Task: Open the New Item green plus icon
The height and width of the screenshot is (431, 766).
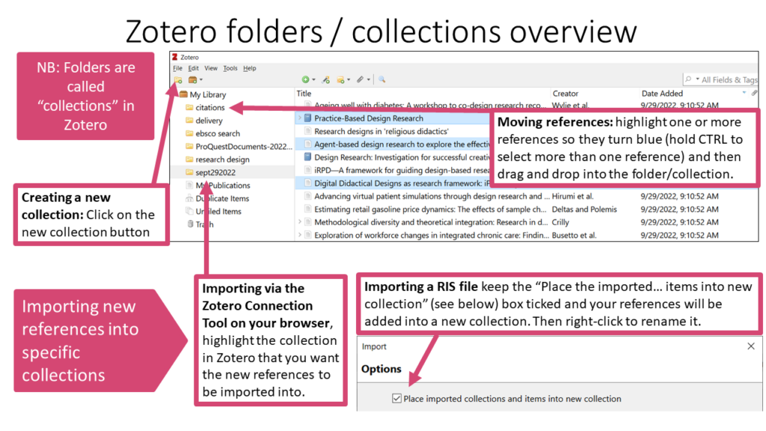Action: (306, 79)
